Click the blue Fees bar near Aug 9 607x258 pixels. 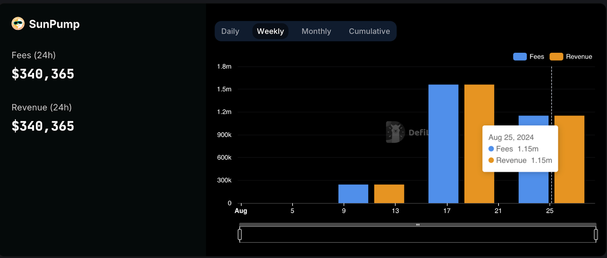pyautogui.click(x=353, y=194)
